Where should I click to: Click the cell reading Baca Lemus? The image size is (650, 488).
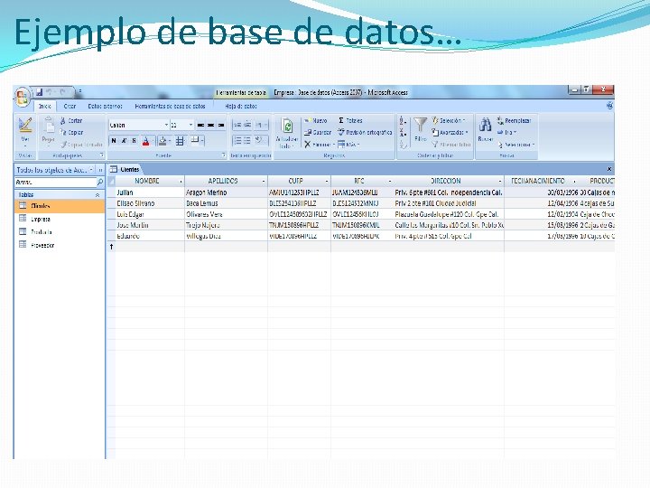226,203
